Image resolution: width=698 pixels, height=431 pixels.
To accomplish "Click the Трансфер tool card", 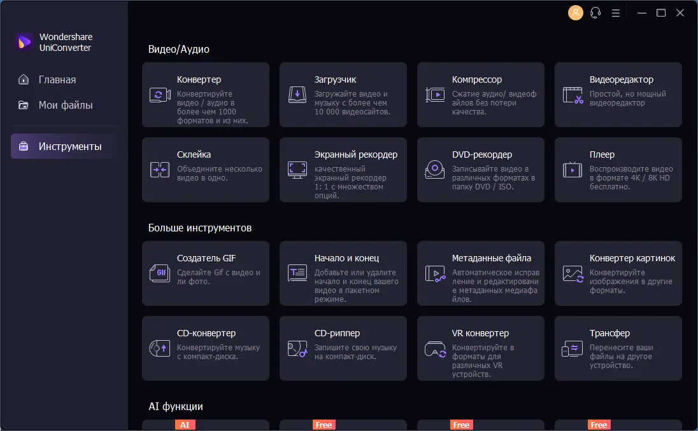I will click(x=618, y=348).
